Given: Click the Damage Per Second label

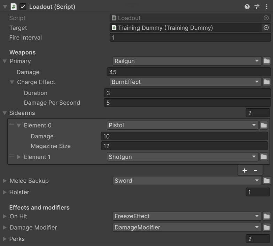Looking at the screenshot, I should coord(52,103).
